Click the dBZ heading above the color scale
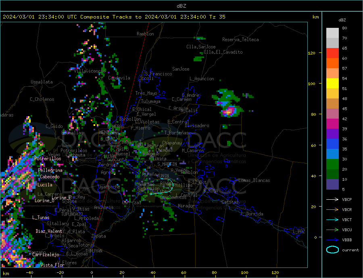The image size is (363, 278). point(342,20)
